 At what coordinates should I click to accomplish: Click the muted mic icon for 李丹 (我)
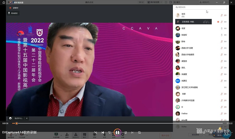click(222, 15)
